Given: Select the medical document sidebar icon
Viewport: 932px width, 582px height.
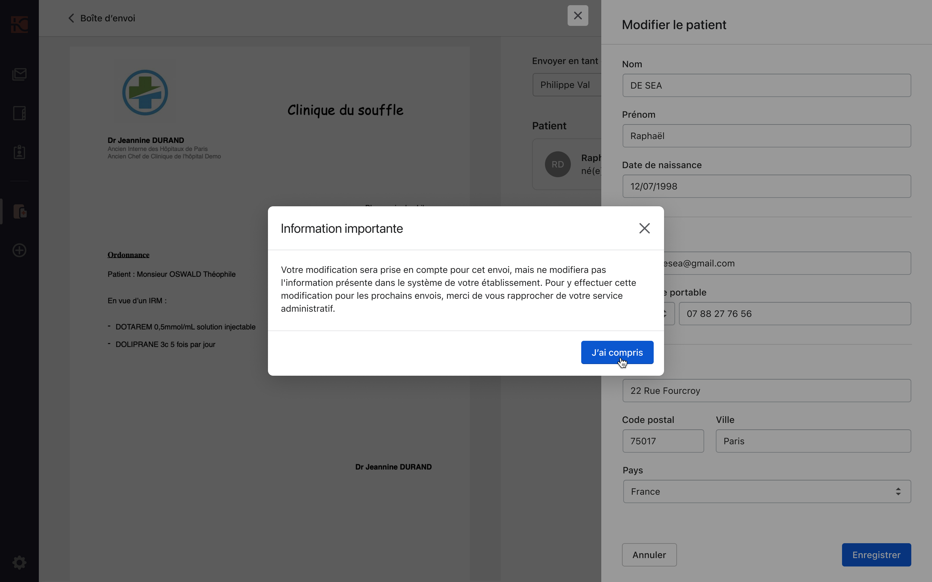Looking at the screenshot, I should 20,211.
